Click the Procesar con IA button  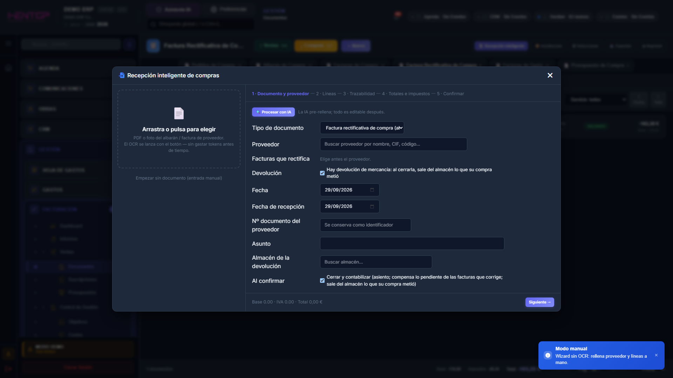pos(273,112)
